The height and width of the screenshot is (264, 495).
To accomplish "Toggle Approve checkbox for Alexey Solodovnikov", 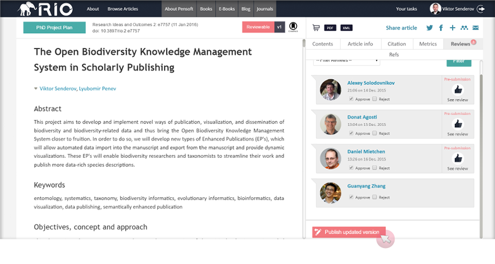I will 351,99.
